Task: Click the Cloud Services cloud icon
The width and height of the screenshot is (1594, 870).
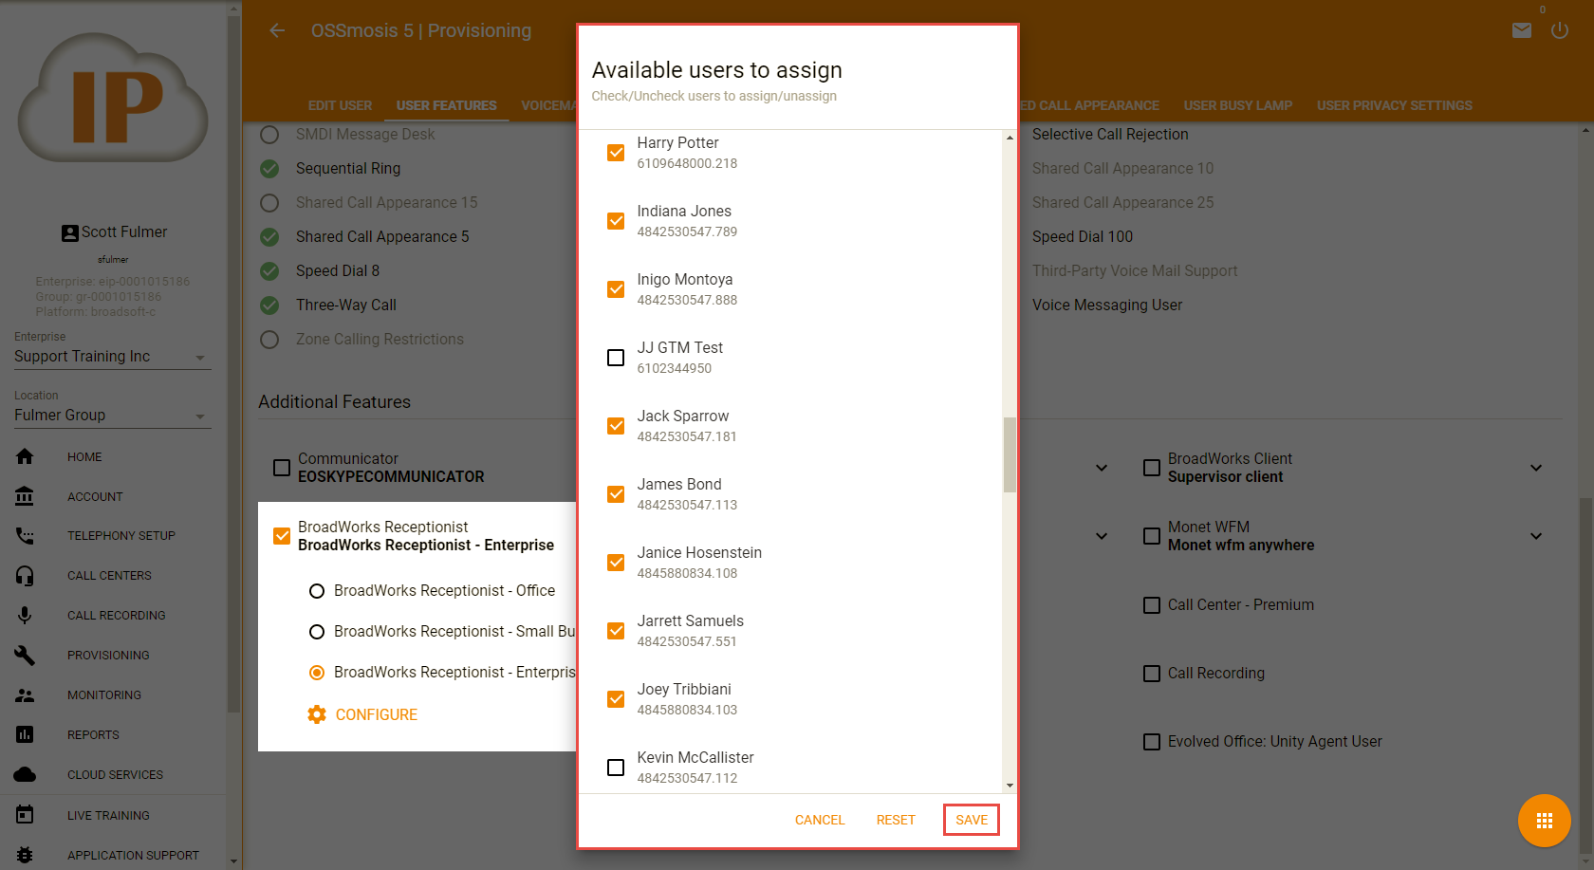Action: point(25,775)
